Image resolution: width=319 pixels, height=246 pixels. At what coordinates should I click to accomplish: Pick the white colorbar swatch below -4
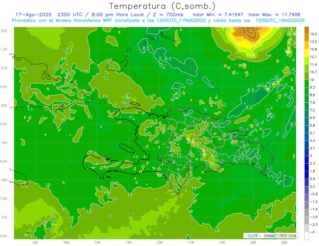[x=307, y=236]
